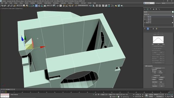This screenshot has width=174, height=98.
Task: Activate the Select and Rotate tool
Action: (x=39, y=6)
